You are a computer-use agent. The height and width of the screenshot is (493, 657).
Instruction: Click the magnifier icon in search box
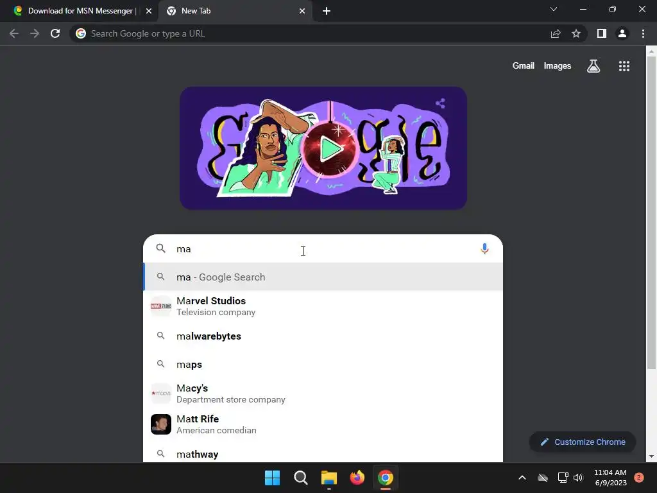click(161, 248)
